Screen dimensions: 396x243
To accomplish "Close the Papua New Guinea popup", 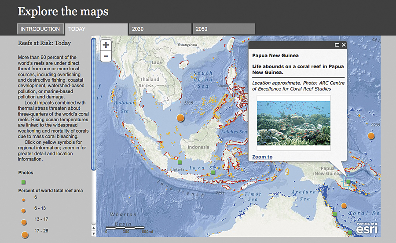I will 344,45.
